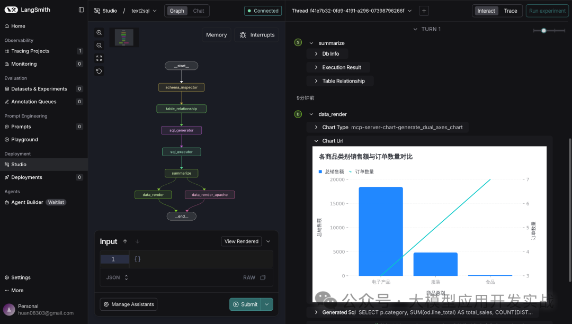
Task: Open the Interrupts bug panel
Action: [257, 35]
